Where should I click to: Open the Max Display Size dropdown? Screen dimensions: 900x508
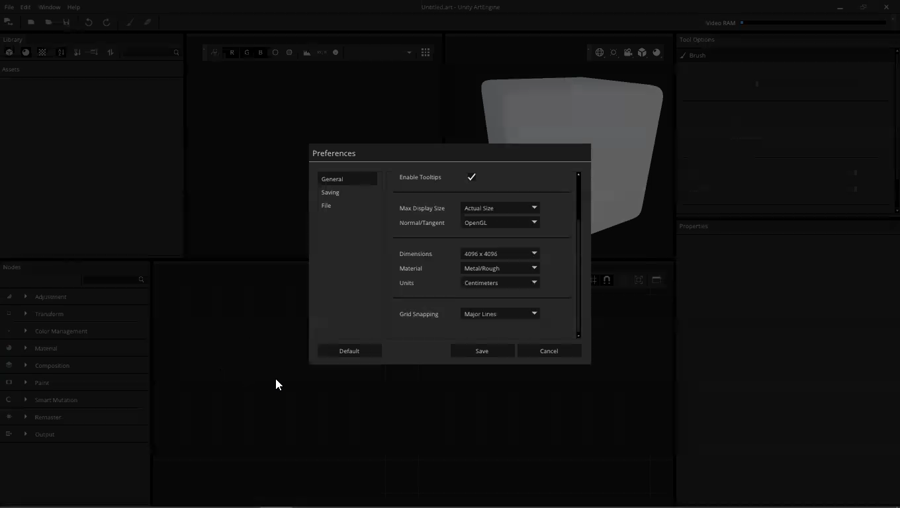pos(500,208)
